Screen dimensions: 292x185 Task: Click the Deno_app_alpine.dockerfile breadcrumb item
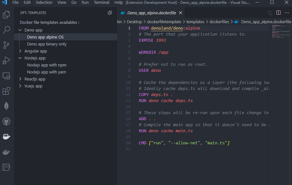coord(266,22)
